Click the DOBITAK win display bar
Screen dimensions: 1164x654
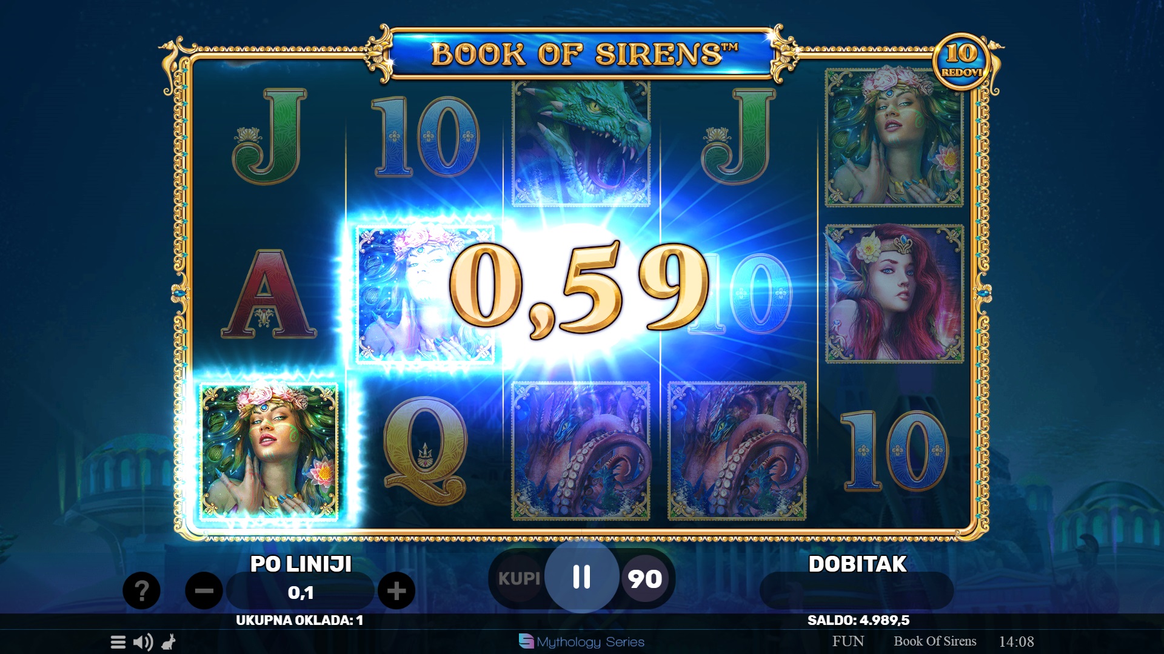click(856, 590)
